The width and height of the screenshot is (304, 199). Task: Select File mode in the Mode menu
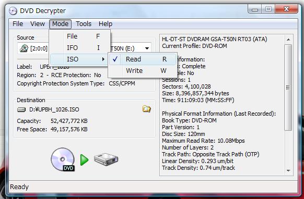point(79,36)
